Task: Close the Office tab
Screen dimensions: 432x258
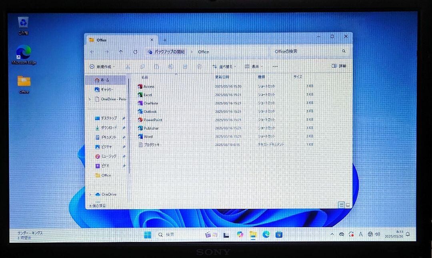Action: point(152,40)
